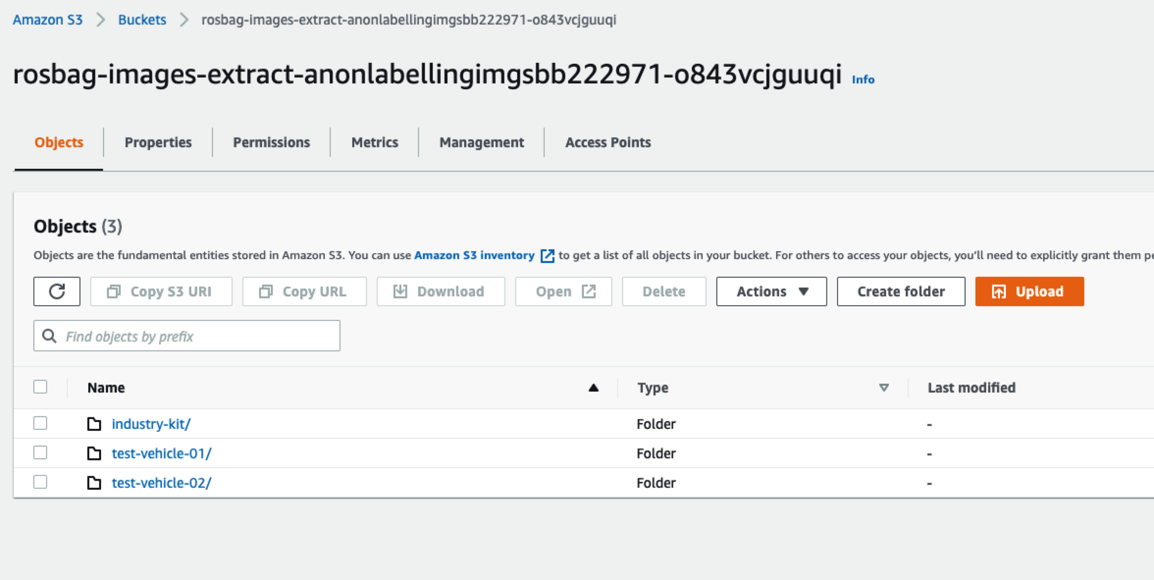
Task: Open the test-vehicle-02/ folder link
Action: click(x=161, y=483)
